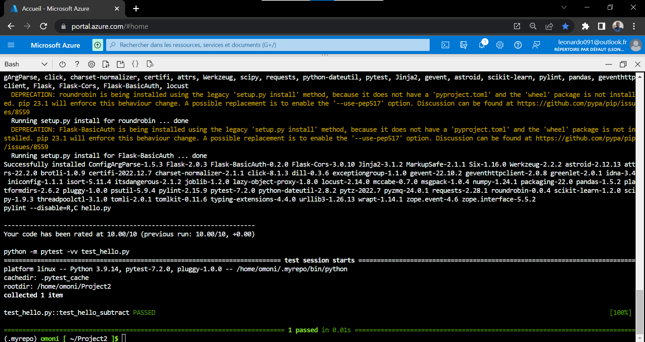
Task: Create a new Cloud Shell session
Action: point(121,64)
